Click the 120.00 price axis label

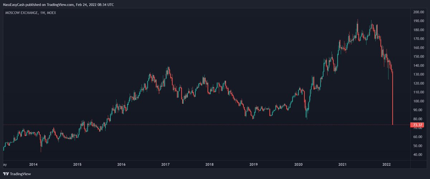(419, 83)
